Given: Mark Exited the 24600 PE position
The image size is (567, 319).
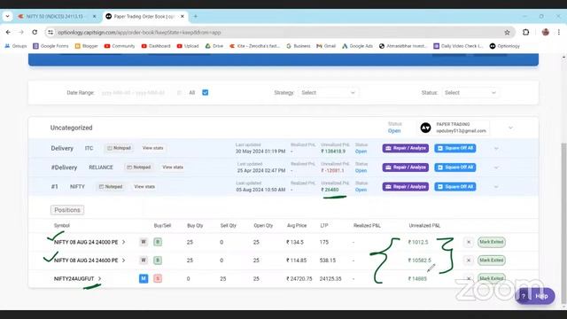Looking at the screenshot, I should click(492, 260).
